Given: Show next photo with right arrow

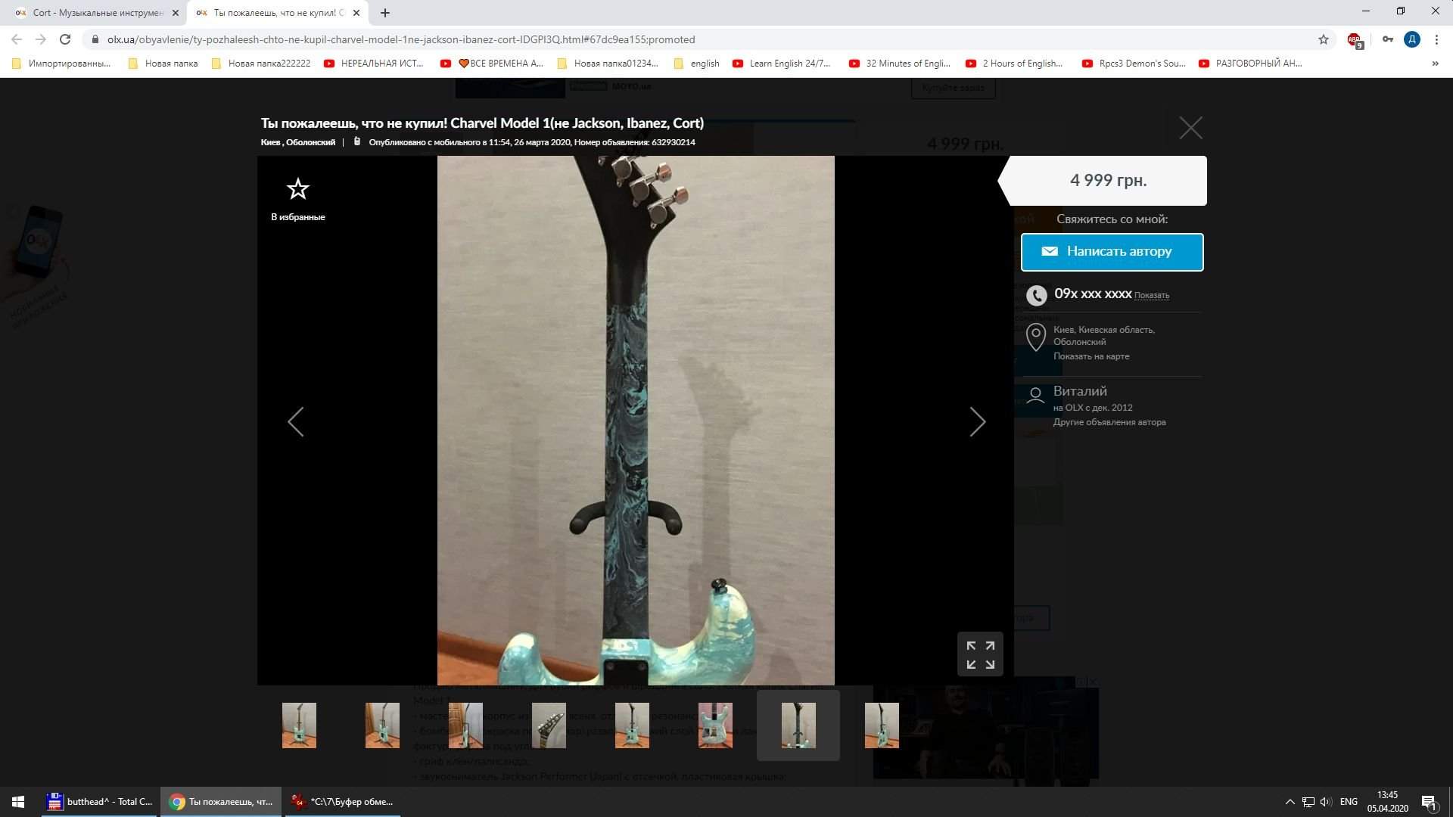Looking at the screenshot, I should point(977,421).
